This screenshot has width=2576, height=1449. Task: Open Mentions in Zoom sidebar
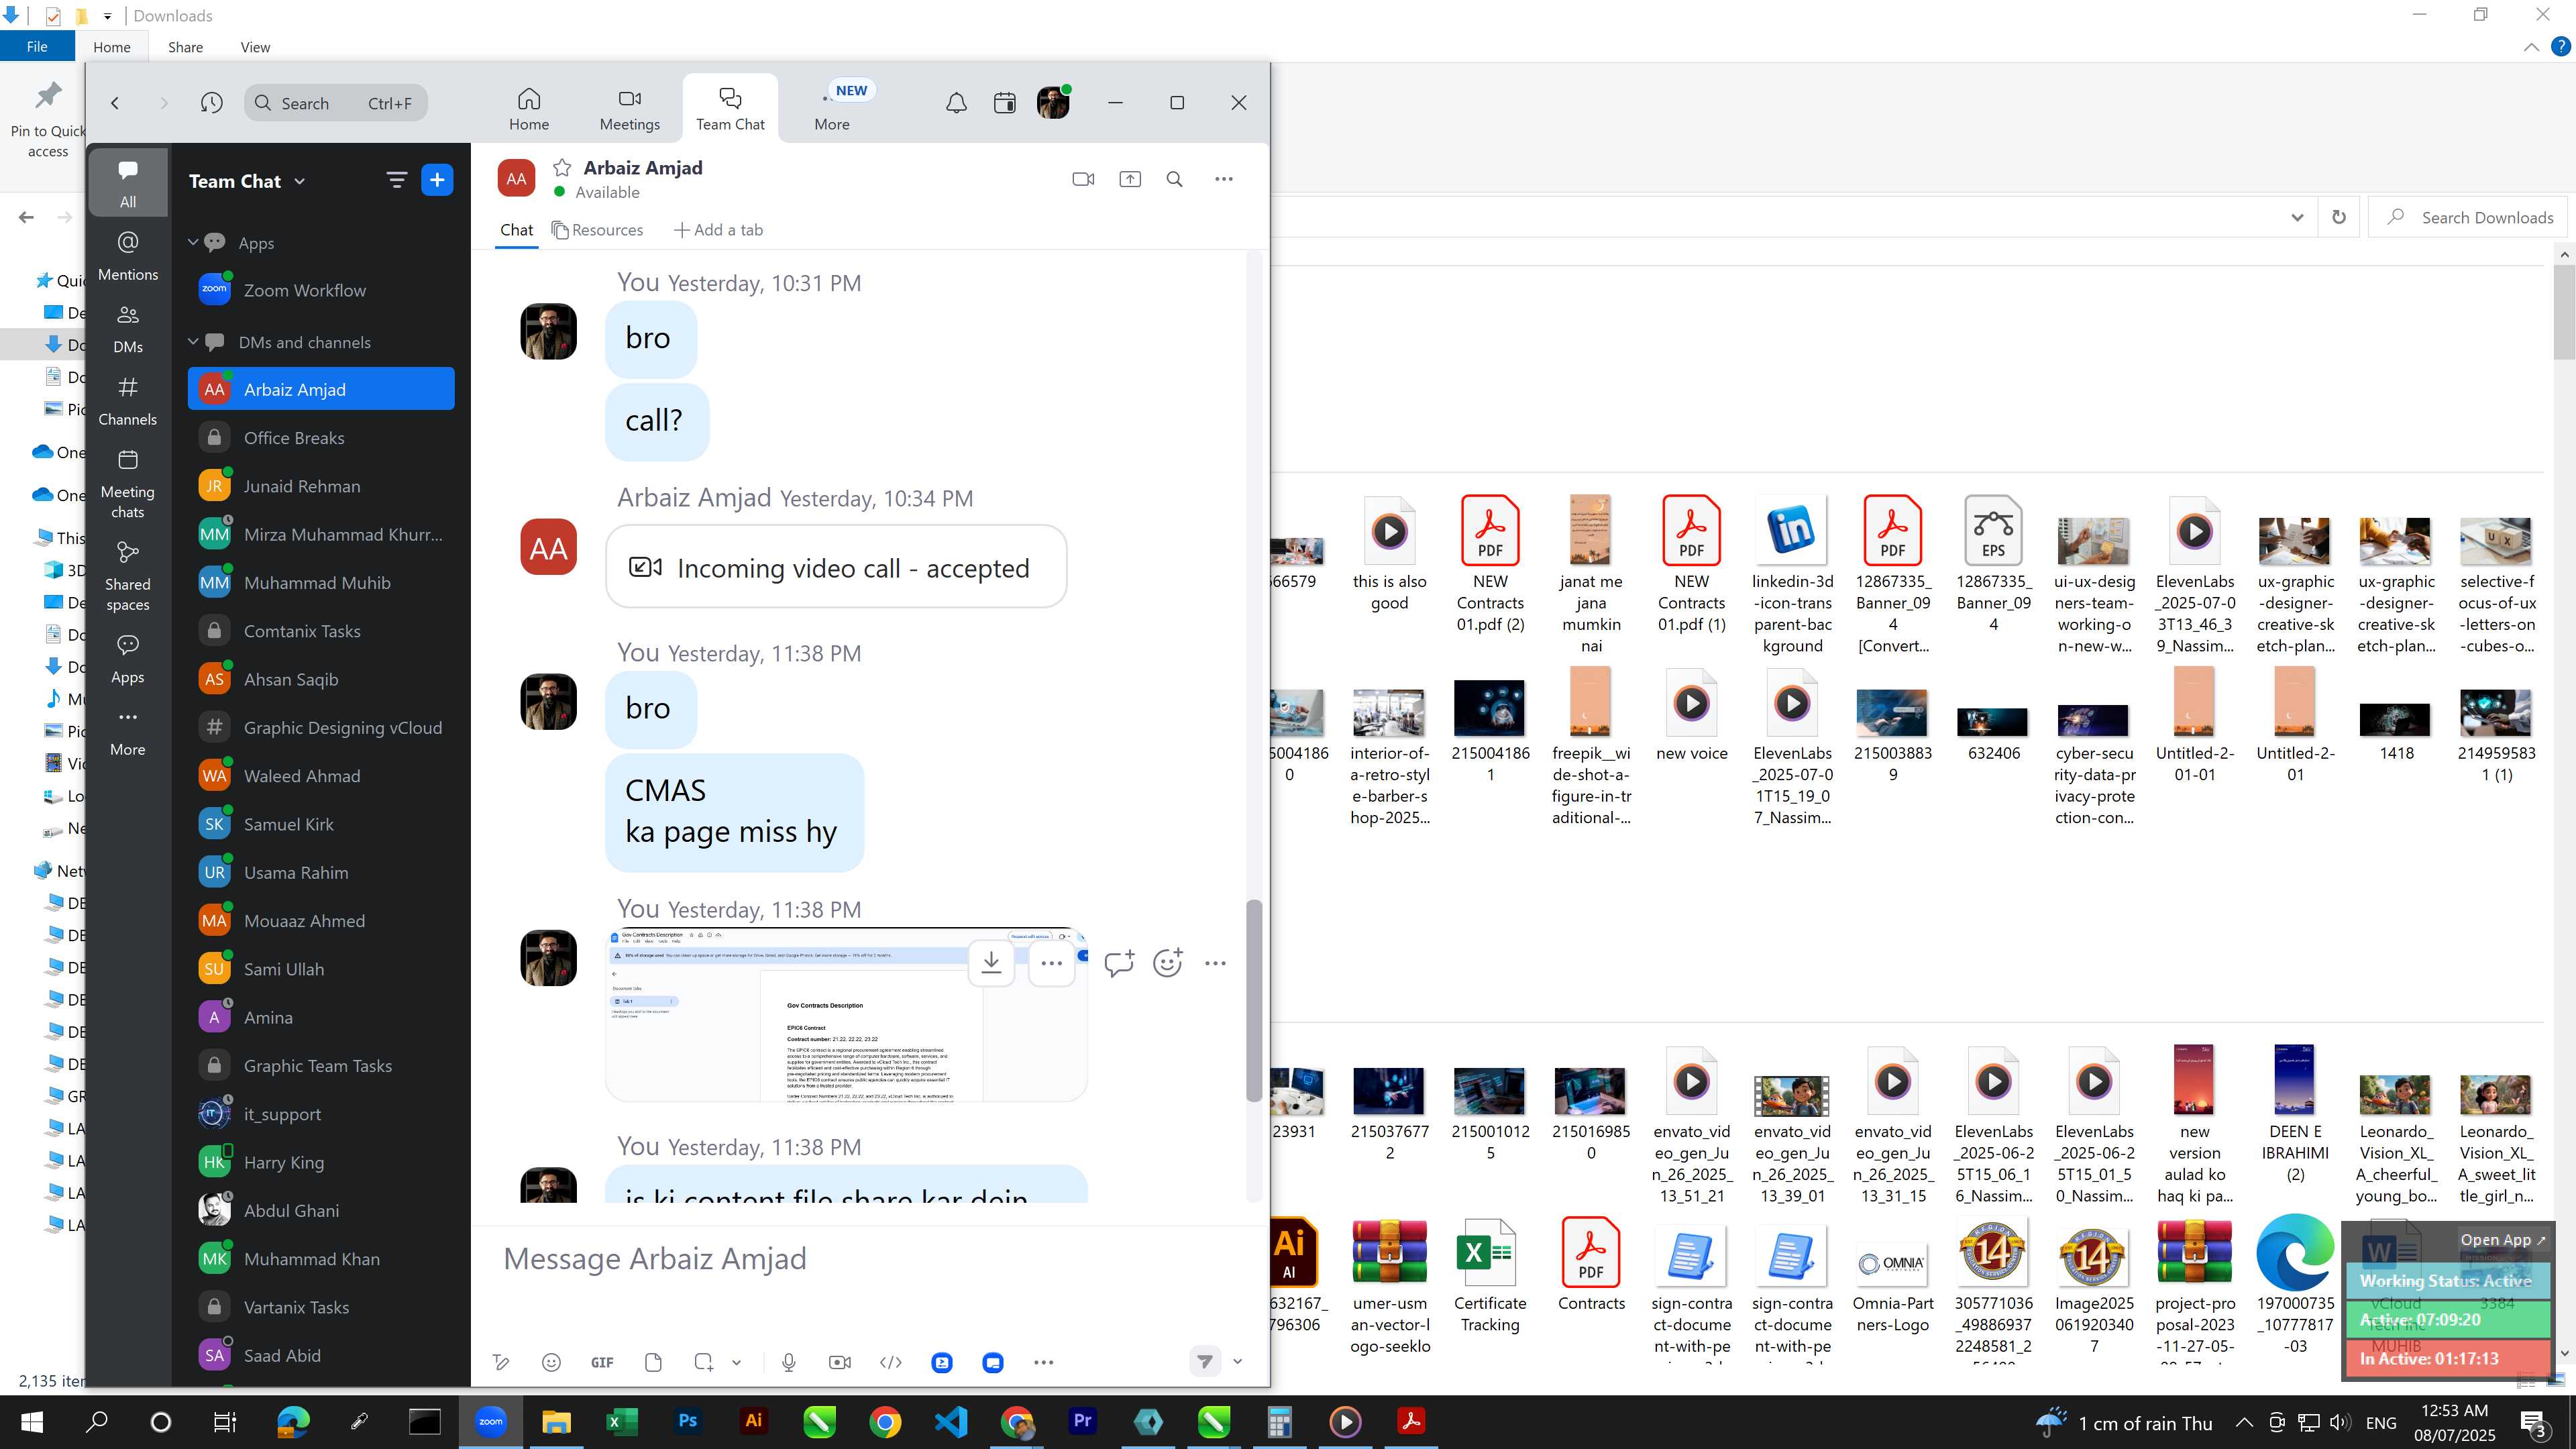click(128, 256)
